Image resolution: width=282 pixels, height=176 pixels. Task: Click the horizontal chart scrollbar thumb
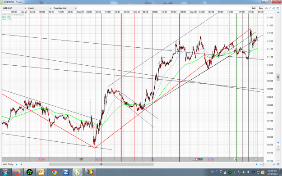pos(101,164)
